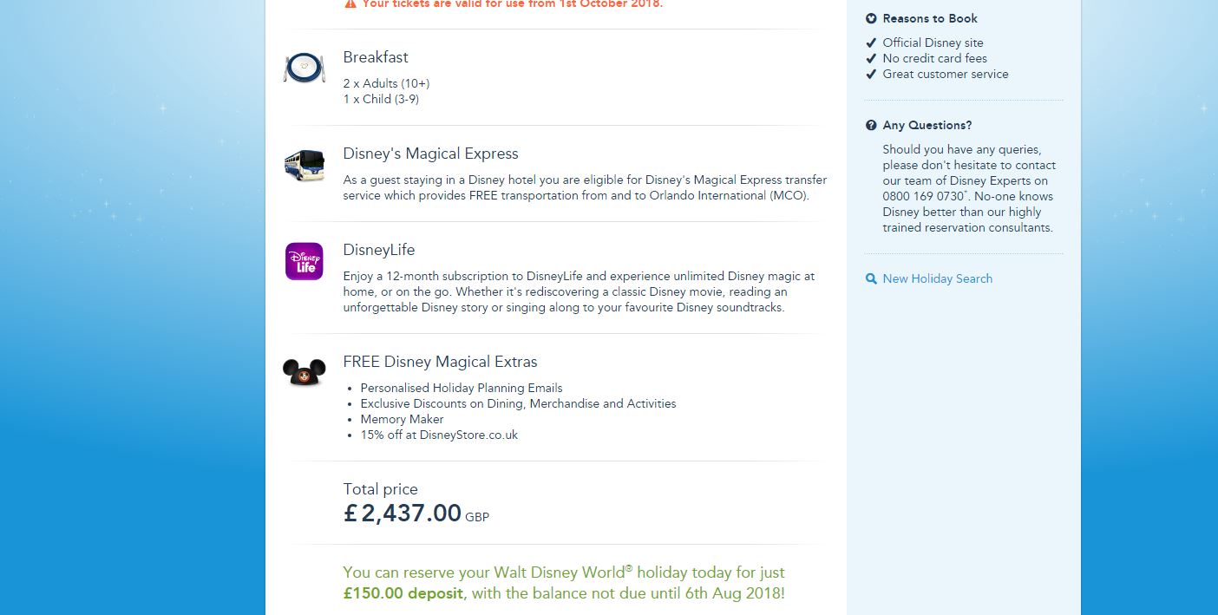The image size is (1218, 615).
Task: Open the New Holiday Search link
Action: pyautogui.click(x=937, y=278)
